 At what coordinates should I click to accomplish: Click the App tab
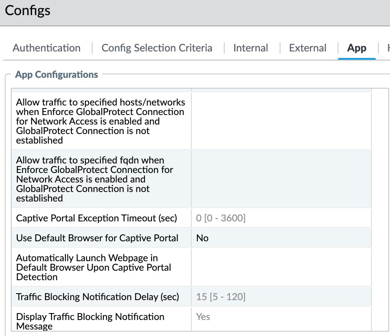click(x=357, y=48)
